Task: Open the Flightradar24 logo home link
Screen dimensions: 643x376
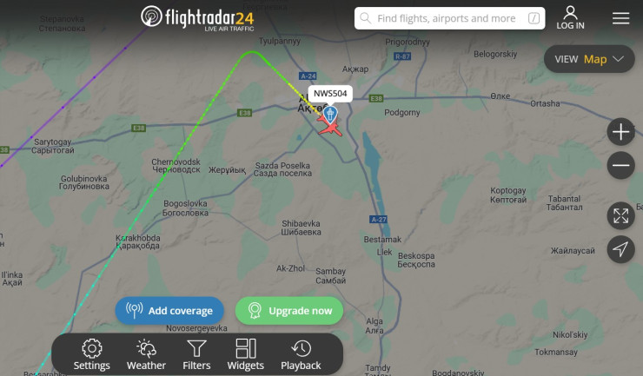Action: 197,18
